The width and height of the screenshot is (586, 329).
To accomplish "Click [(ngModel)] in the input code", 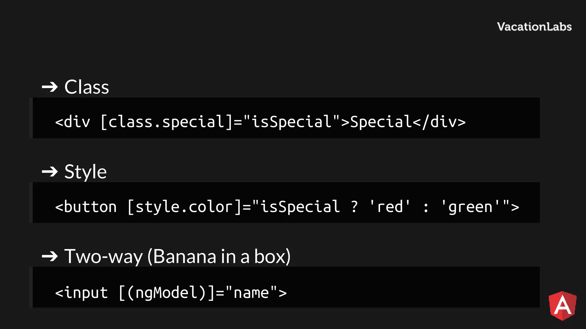I will pyautogui.click(x=167, y=293).
